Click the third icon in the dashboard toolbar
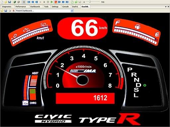Viewport: 170px width, 127px height. 10,11
